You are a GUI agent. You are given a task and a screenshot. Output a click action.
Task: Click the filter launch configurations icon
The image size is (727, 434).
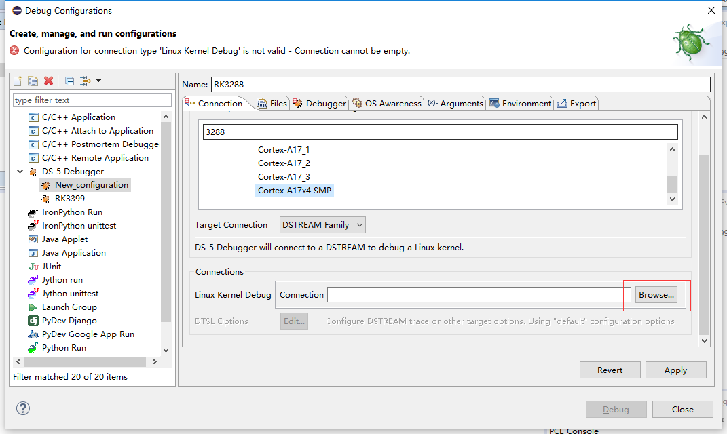point(86,81)
